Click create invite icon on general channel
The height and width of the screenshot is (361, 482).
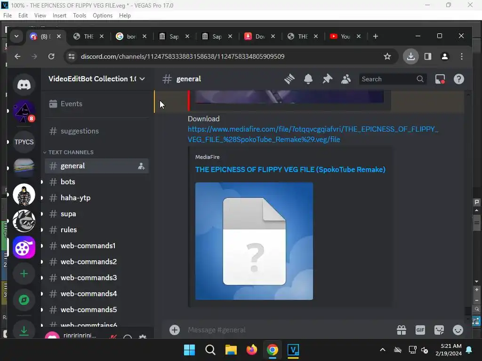[x=141, y=166]
